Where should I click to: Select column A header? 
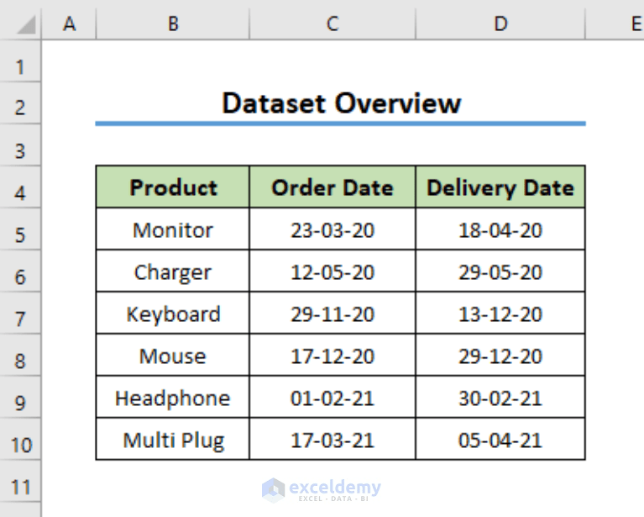pos(69,24)
